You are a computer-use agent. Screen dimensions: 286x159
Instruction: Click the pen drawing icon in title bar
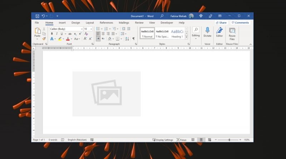(210, 16)
